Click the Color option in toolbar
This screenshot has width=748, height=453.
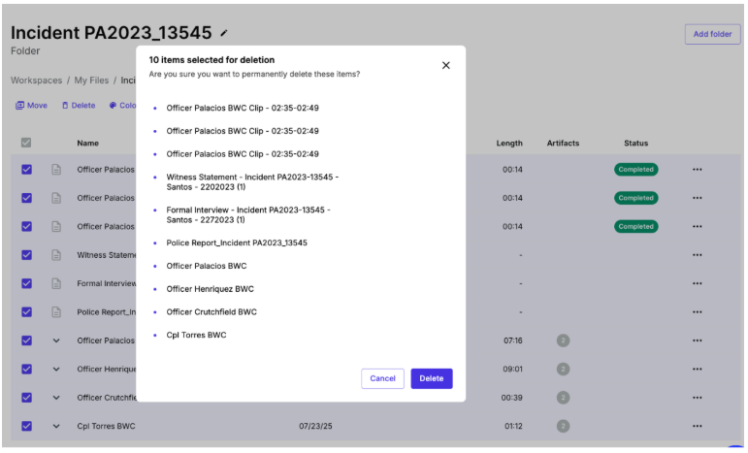(122, 106)
